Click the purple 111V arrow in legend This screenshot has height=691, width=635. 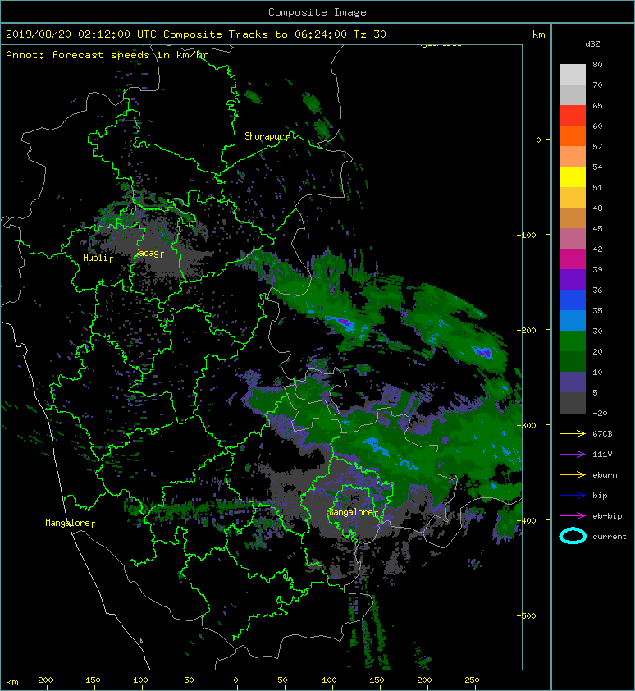click(573, 455)
